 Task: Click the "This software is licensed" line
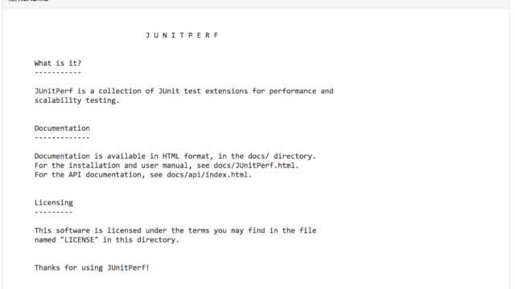pyautogui.click(x=175, y=230)
